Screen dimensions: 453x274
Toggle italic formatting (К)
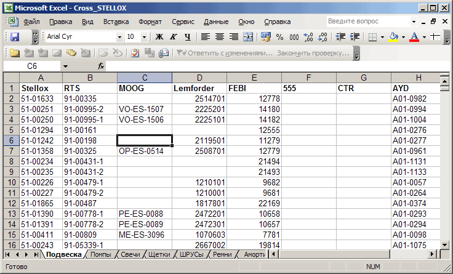click(x=174, y=37)
